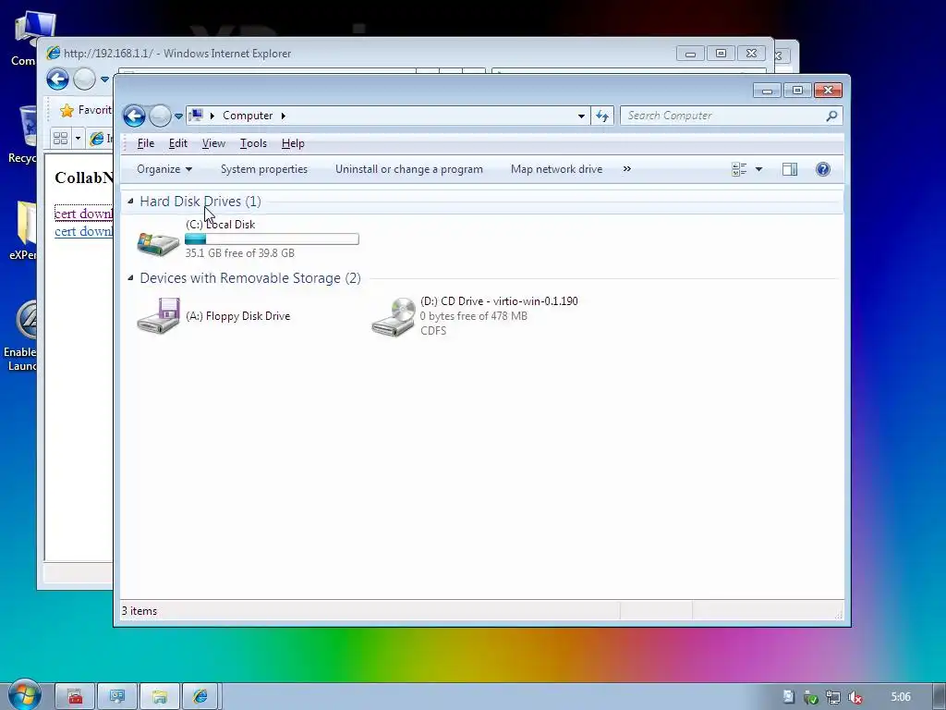
Task: Select the Floppy Disk Drive (A:) icon
Action: click(x=158, y=315)
